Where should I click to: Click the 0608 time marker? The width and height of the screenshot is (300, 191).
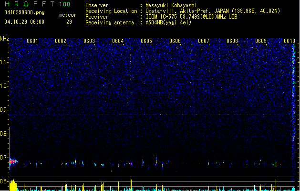coord(232,41)
